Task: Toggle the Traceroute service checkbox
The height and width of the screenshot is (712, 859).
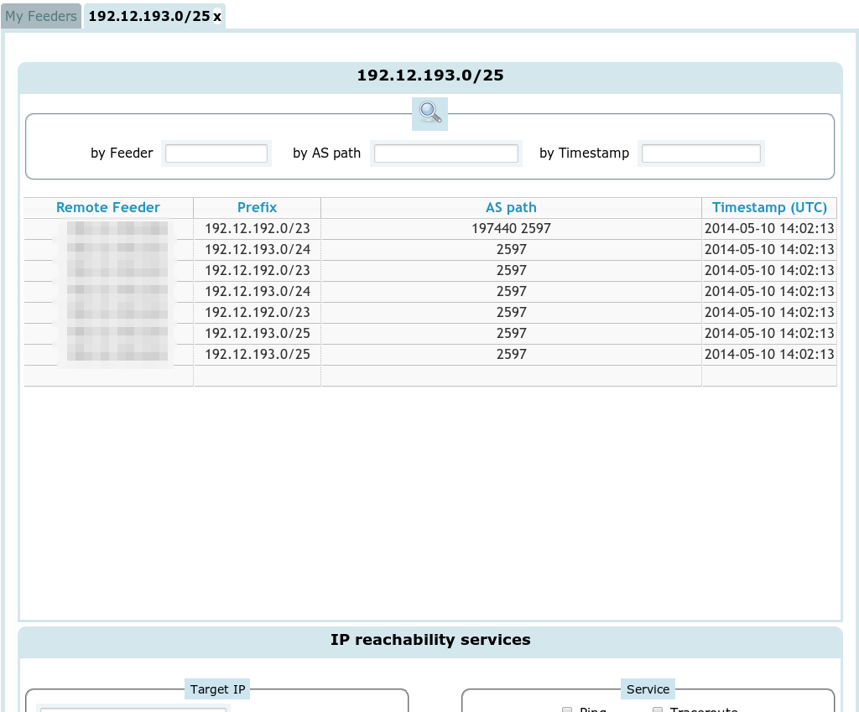Action: [x=659, y=709]
